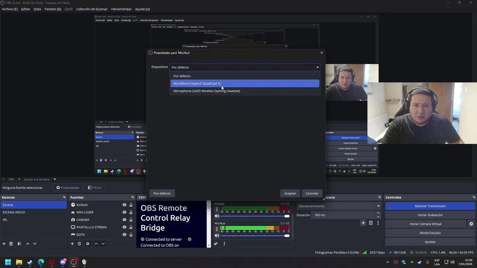
Task: Click Iniciar Grabación button
Action: [x=430, y=215]
